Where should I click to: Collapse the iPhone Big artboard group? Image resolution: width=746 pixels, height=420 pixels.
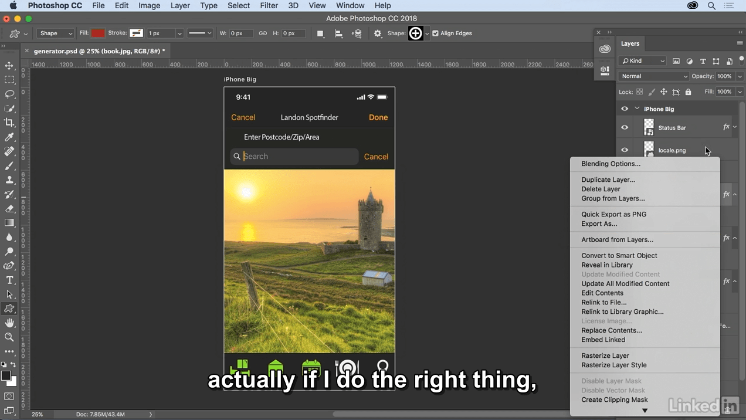pyautogui.click(x=637, y=109)
